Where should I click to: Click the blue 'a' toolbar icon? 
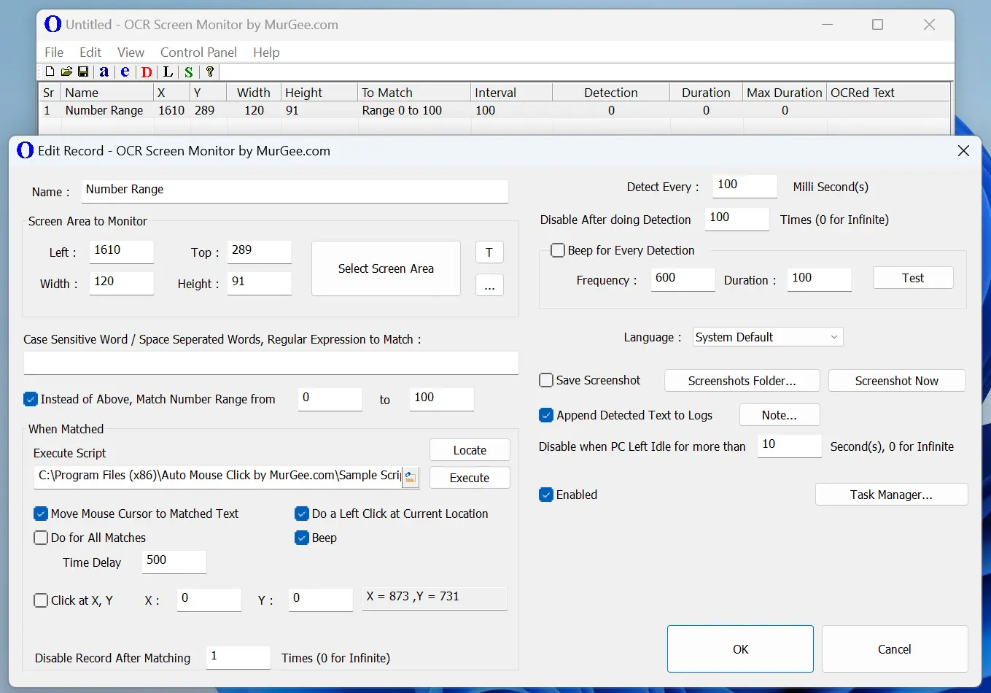click(x=104, y=71)
